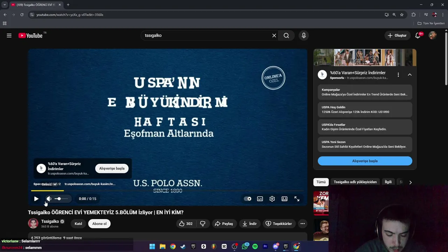448x252 pixels.
Task: Play the video with the play button
Action: pos(36,199)
